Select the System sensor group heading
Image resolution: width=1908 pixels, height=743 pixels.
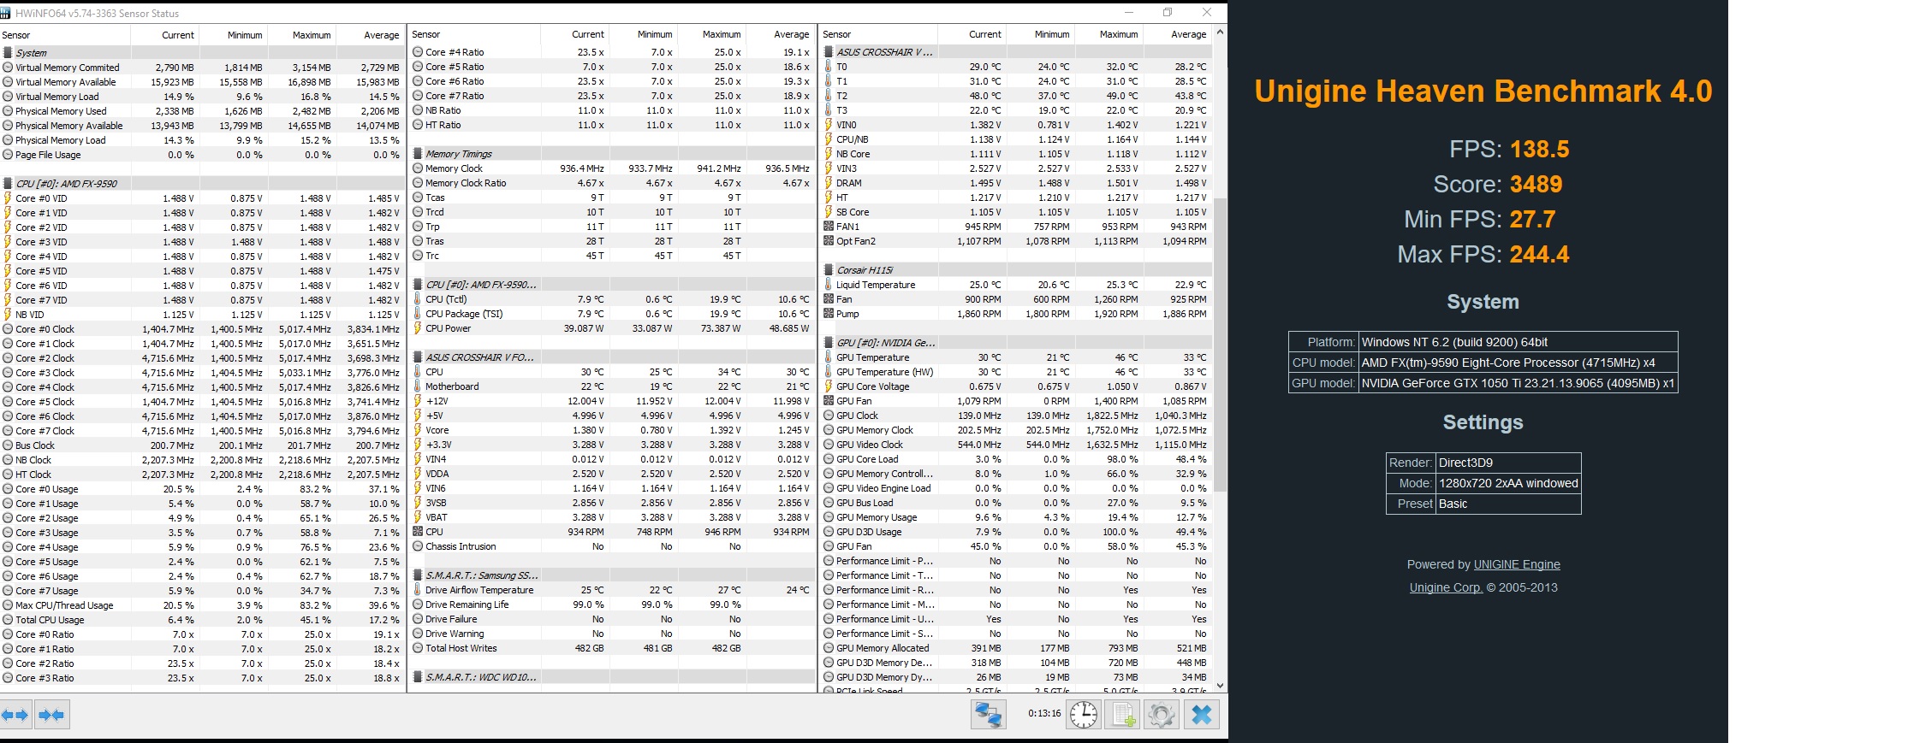[x=201, y=53]
